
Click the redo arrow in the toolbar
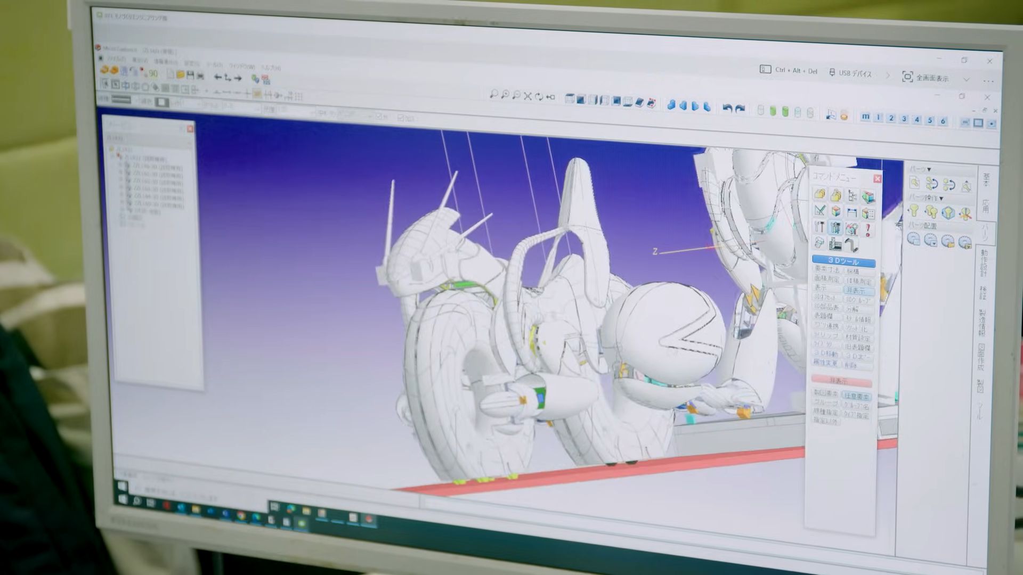point(740,109)
